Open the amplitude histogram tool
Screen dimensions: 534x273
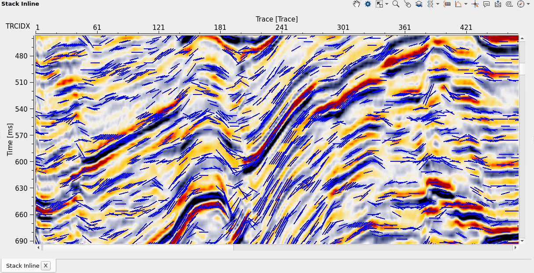click(459, 4)
